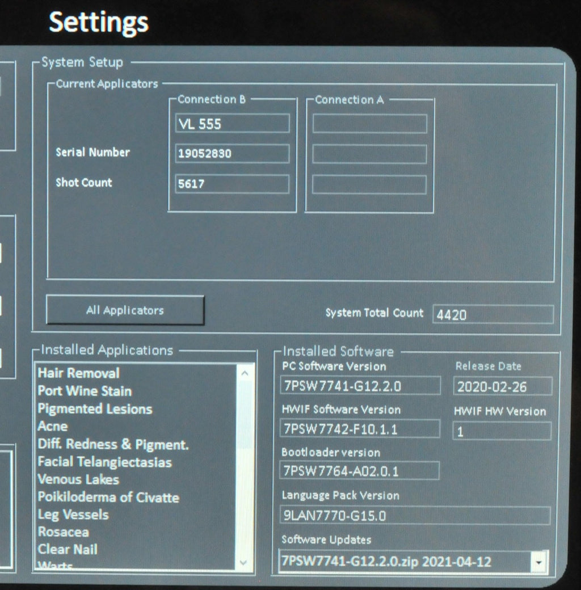581x590 pixels.
Task: Click the System Total Count label
Action: [374, 313]
